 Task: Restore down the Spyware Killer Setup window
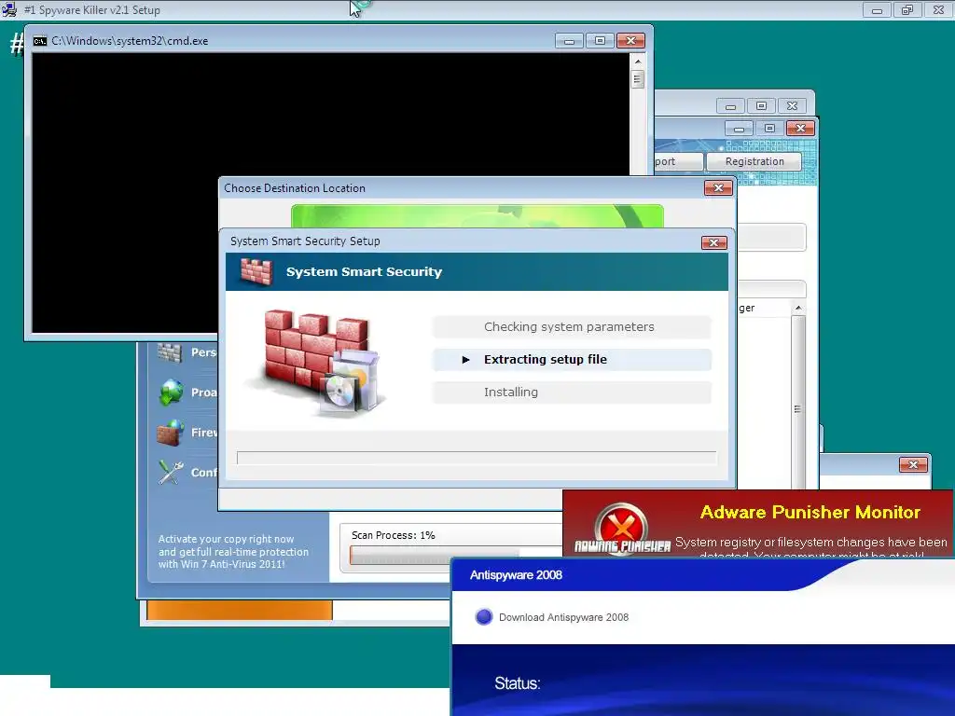[907, 10]
